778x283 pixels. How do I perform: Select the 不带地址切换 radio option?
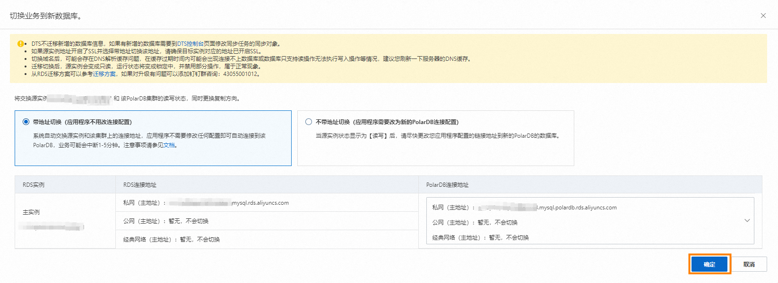click(309, 122)
